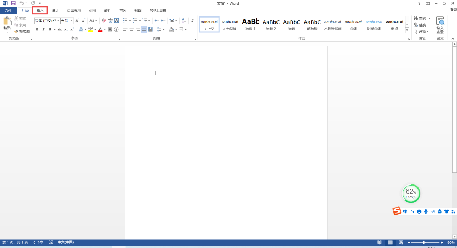Viewport: 457px width, 248px height.
Task: Click the increase indent icon
Action: coord(163,21)
